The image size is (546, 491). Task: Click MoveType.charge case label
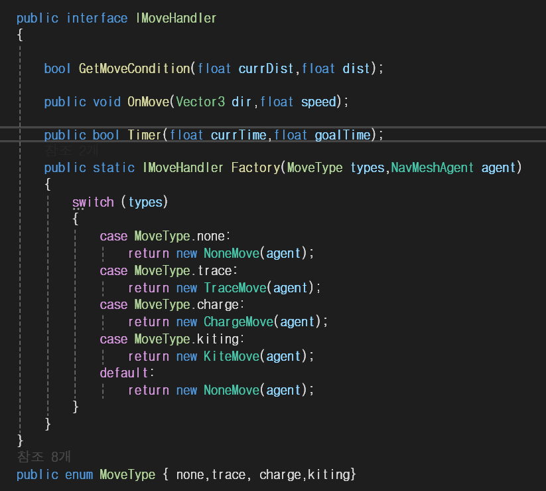(x=186, y=305)
